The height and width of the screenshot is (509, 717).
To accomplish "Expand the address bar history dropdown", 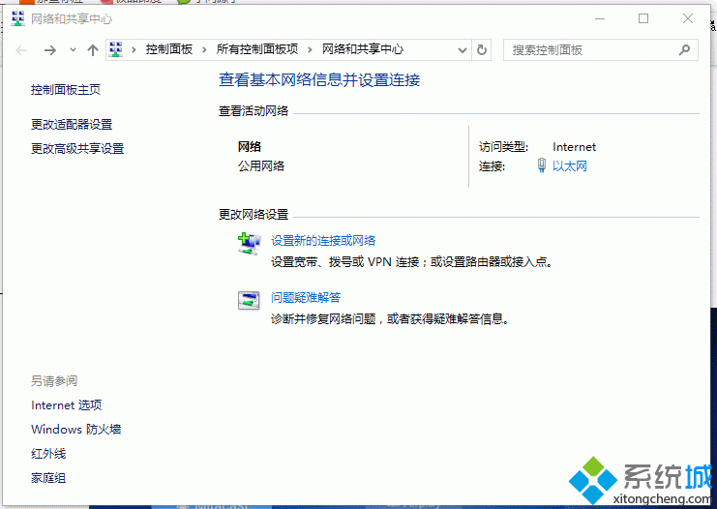I will click(463, 50).
